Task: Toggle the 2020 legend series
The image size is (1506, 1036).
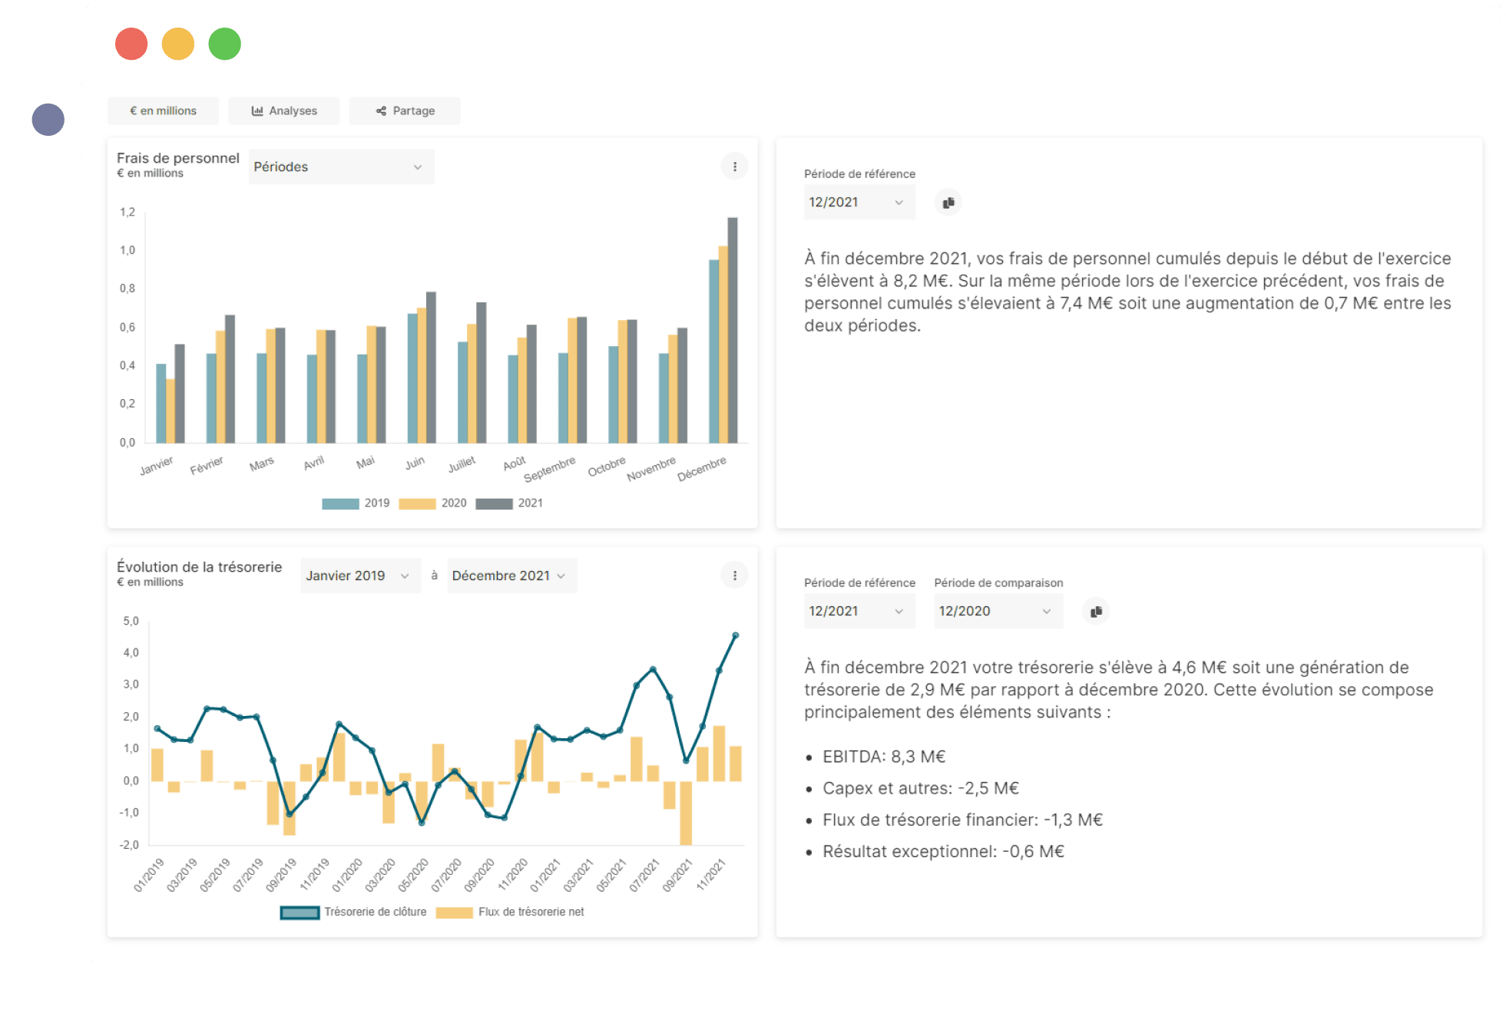Action: [x=433, y=503]
